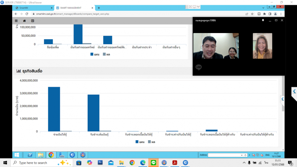
Task: Select the woman's video thumbnail in the call
Action: coord(262,46)
